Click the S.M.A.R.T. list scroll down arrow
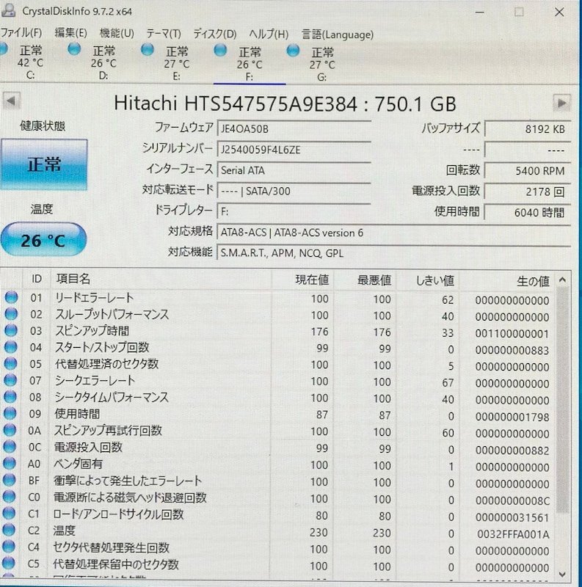The width and height of the screenshot is (582, 587). pos(561,574)
